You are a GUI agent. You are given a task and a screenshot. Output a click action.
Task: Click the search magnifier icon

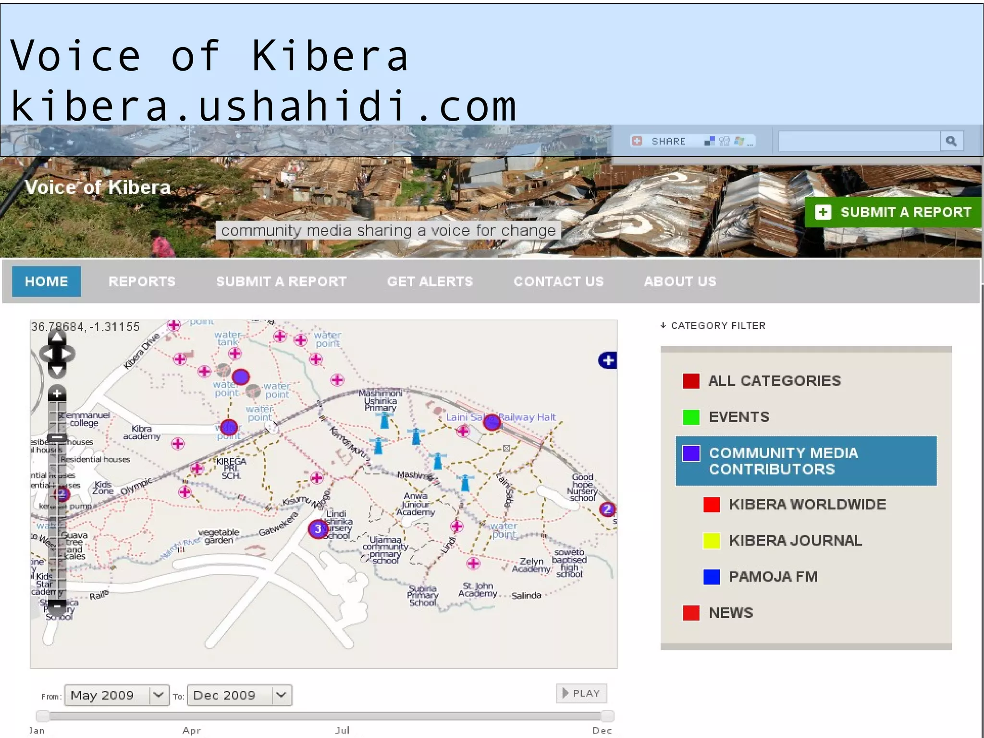point(951,141)
